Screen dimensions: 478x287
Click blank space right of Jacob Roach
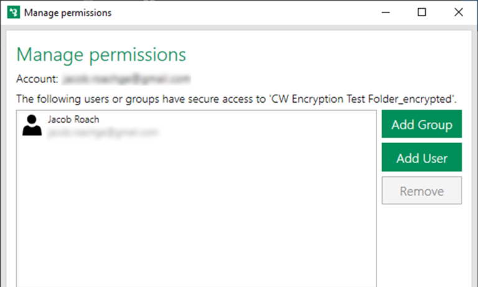click(249, 125)
